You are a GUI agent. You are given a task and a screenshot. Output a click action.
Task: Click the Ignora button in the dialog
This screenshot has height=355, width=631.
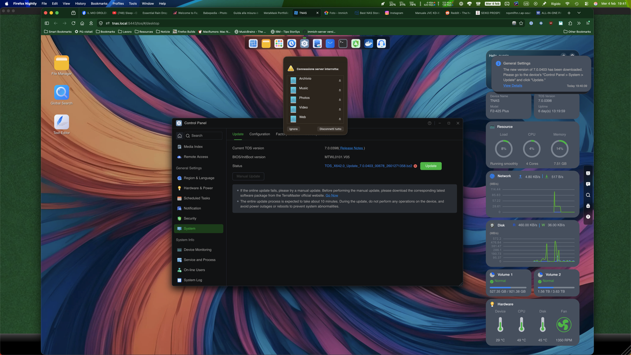click(293, 129)
